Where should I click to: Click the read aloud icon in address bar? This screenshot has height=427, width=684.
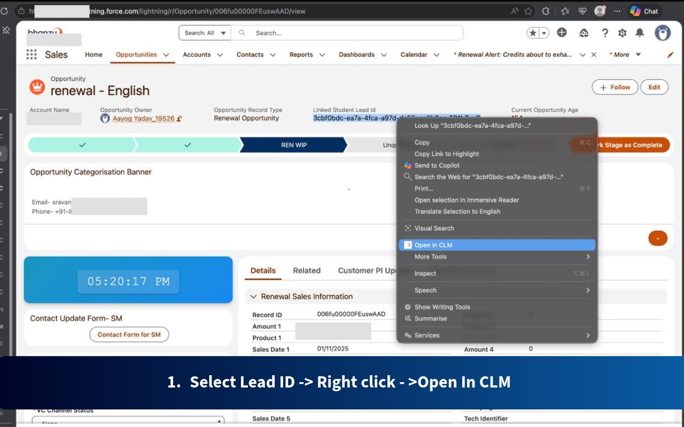point(515,11)
